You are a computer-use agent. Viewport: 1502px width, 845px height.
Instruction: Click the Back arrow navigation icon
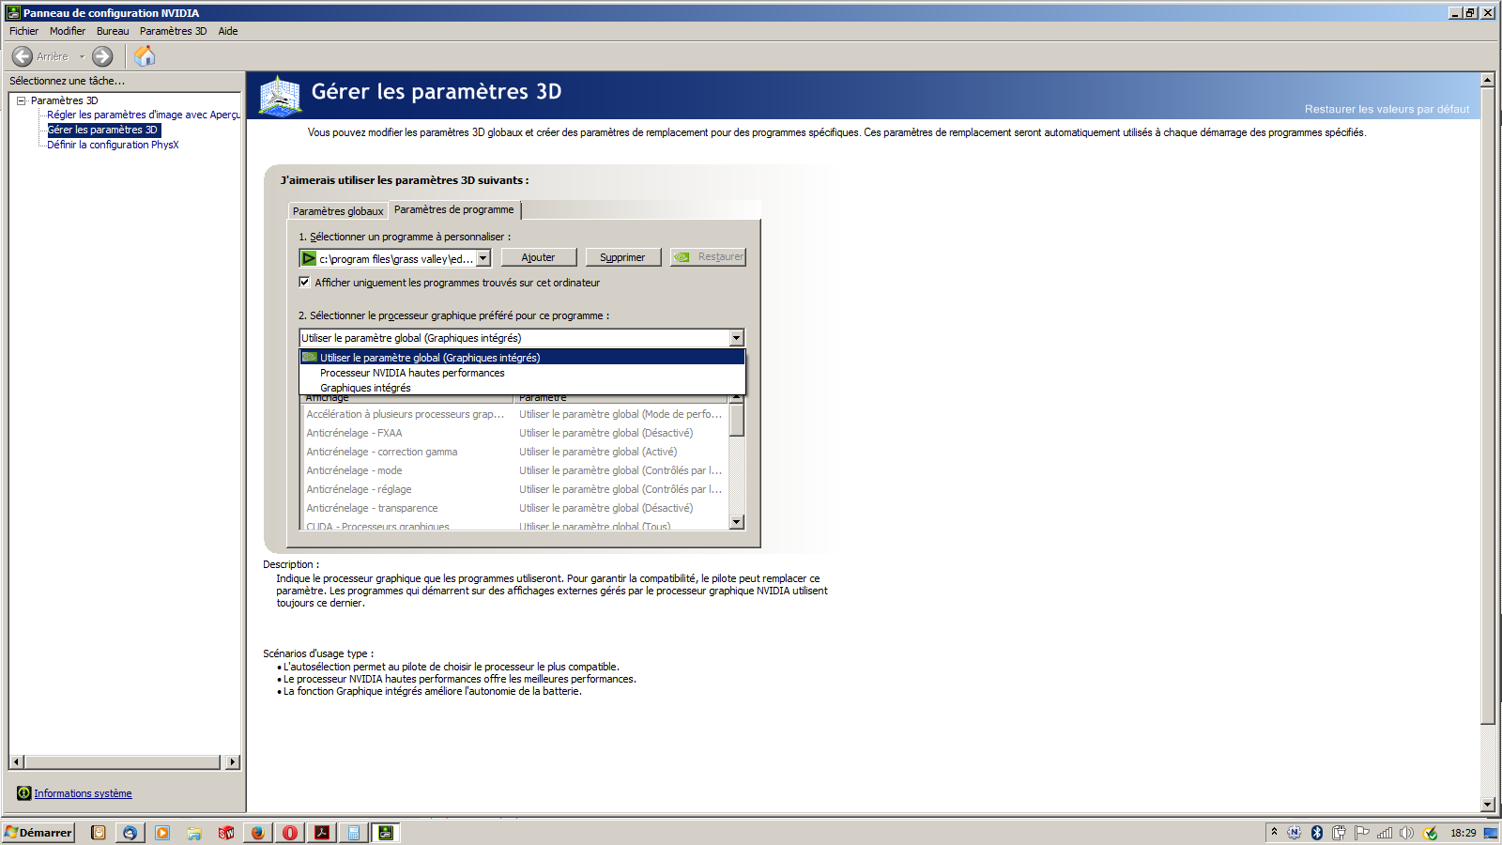23,56
